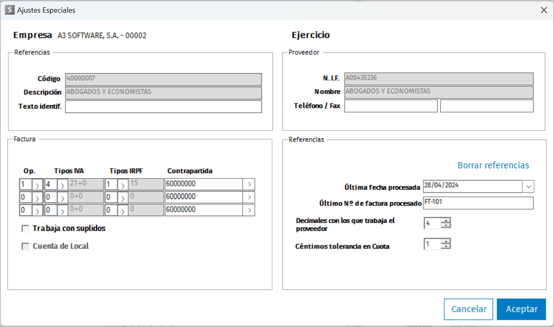Confirm the settings with the Aceptar button
Image resolution: width=554 pixels, height=327 pixels.
click(x=522, y=309)
